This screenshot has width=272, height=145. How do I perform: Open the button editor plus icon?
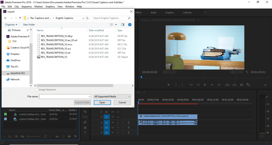tap(265, 85)
